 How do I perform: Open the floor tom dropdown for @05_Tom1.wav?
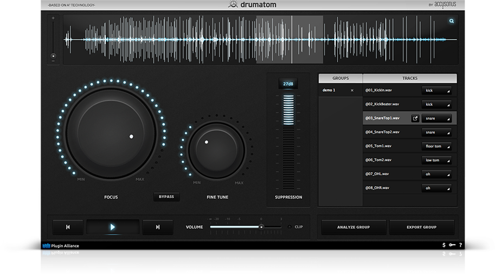436,146
